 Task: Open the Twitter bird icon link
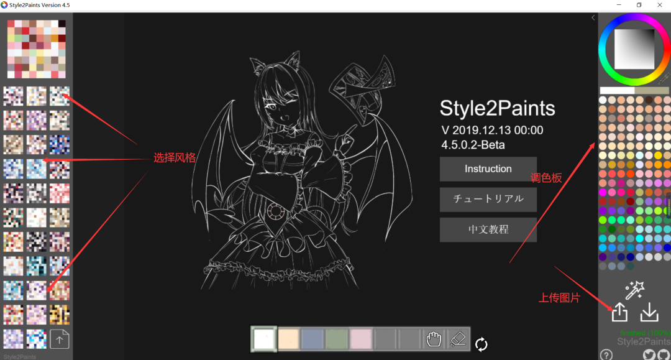tap(649, 354)
